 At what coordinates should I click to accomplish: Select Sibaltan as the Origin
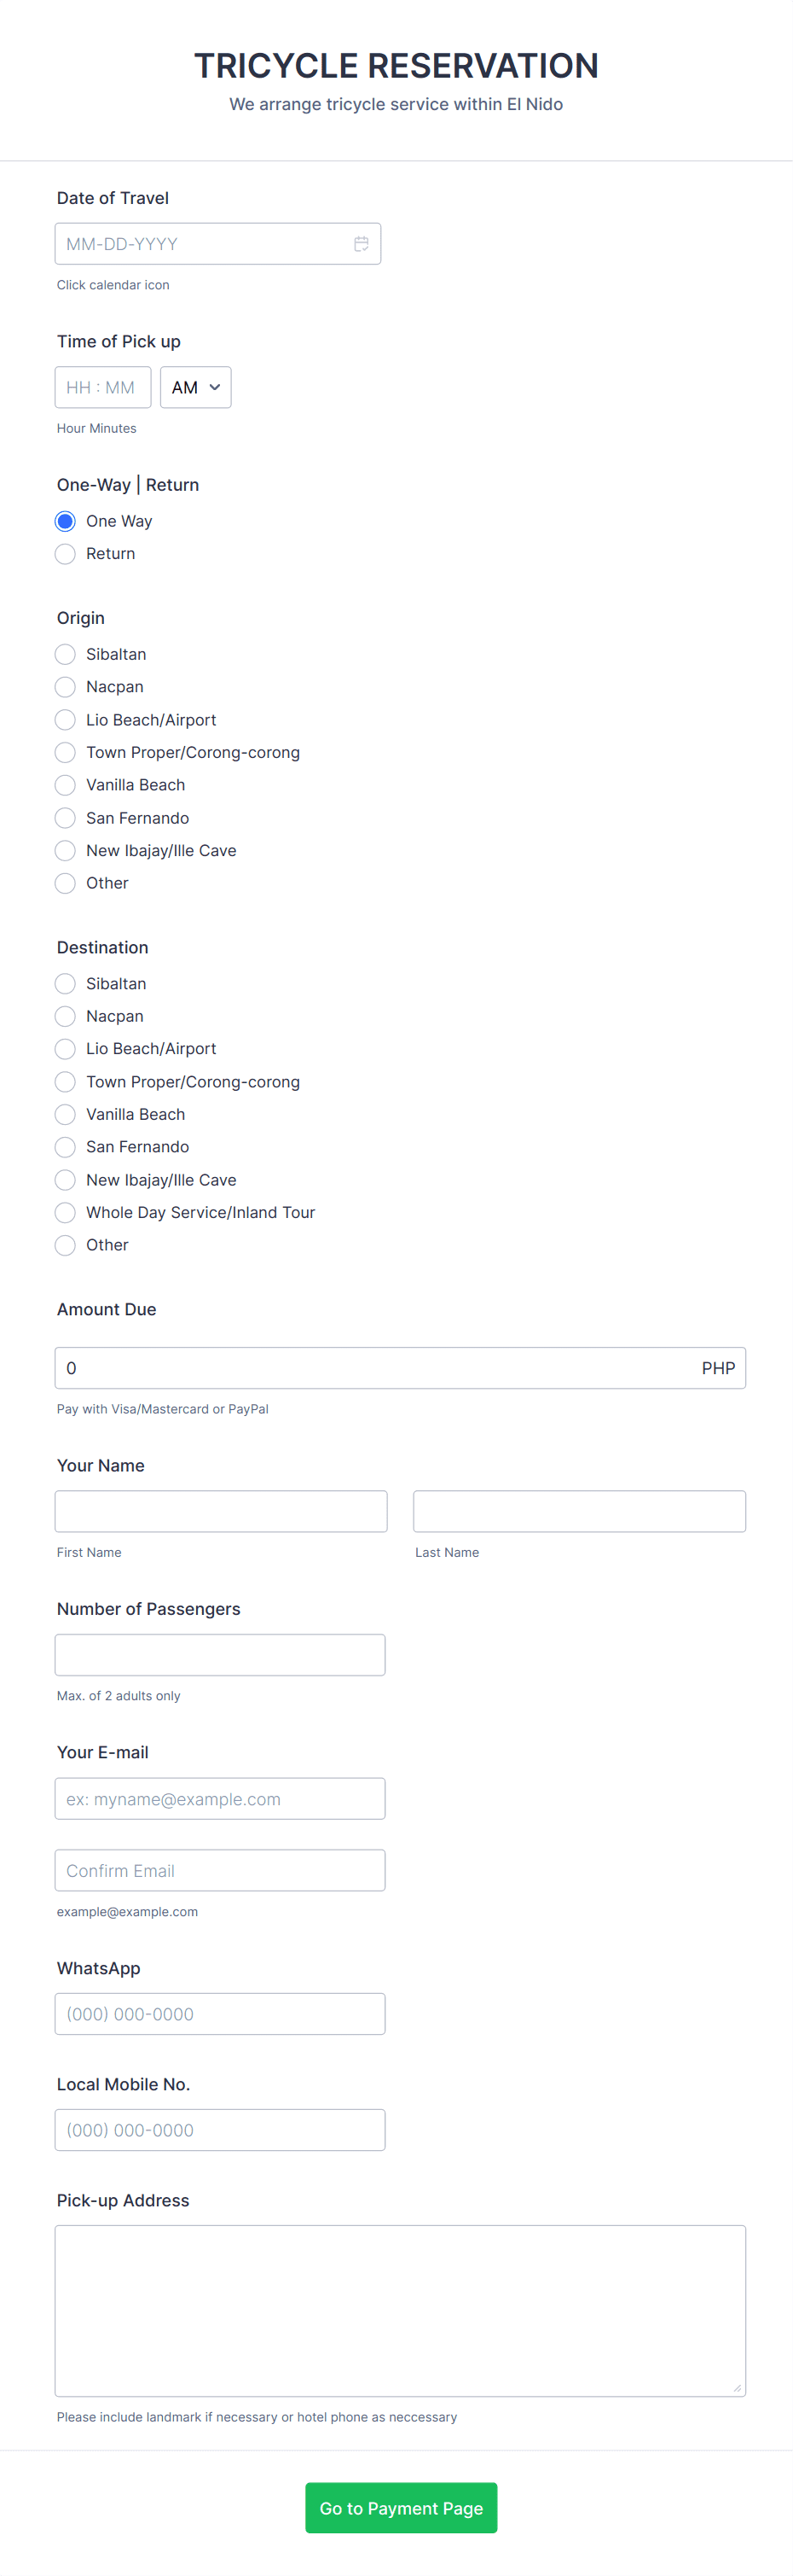(65, 654)
